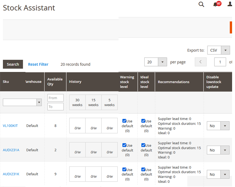The width and height of the screenshot is (235, 187).
Task: Open the VL100KIT product link
Action: (x=10, y=126)
